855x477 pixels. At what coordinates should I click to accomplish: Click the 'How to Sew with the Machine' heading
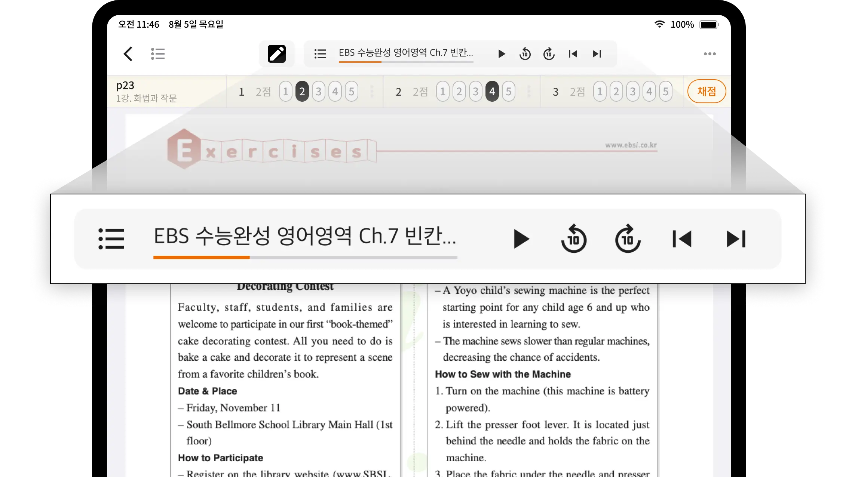coord(503,374)
